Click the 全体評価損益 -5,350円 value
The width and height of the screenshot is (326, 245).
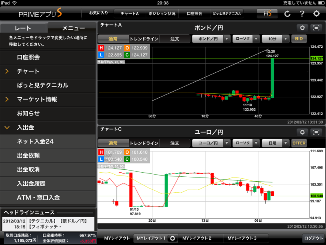coord(88,241)
